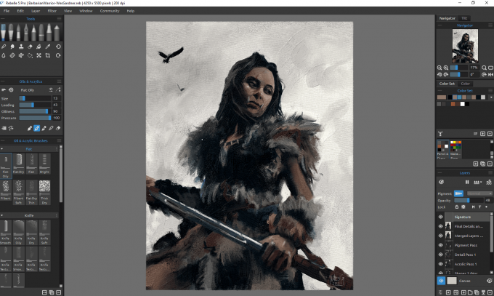Flip the canvas view in Navigator
The image size is (494, 296).
pyautogui.click(x=490, y=74)
